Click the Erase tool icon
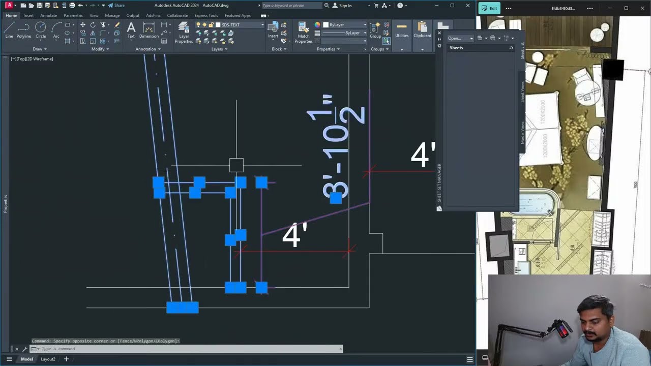 tap(116, 25)
